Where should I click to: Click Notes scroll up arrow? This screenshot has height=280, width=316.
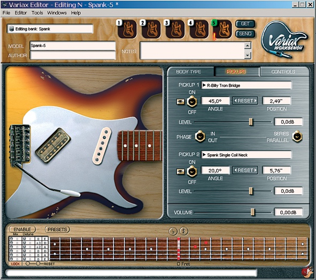point(248,45)
